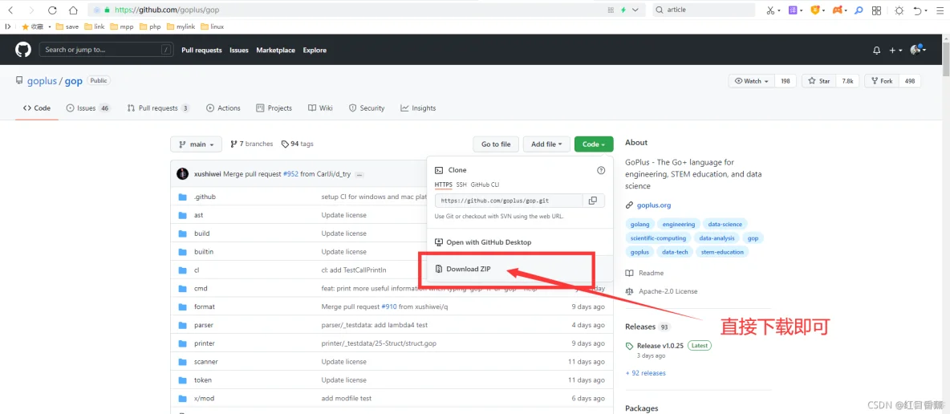This screenshot has width=950, height=414.
Task: Click the green lightning speed-mode icon
Action: [623, 10]
